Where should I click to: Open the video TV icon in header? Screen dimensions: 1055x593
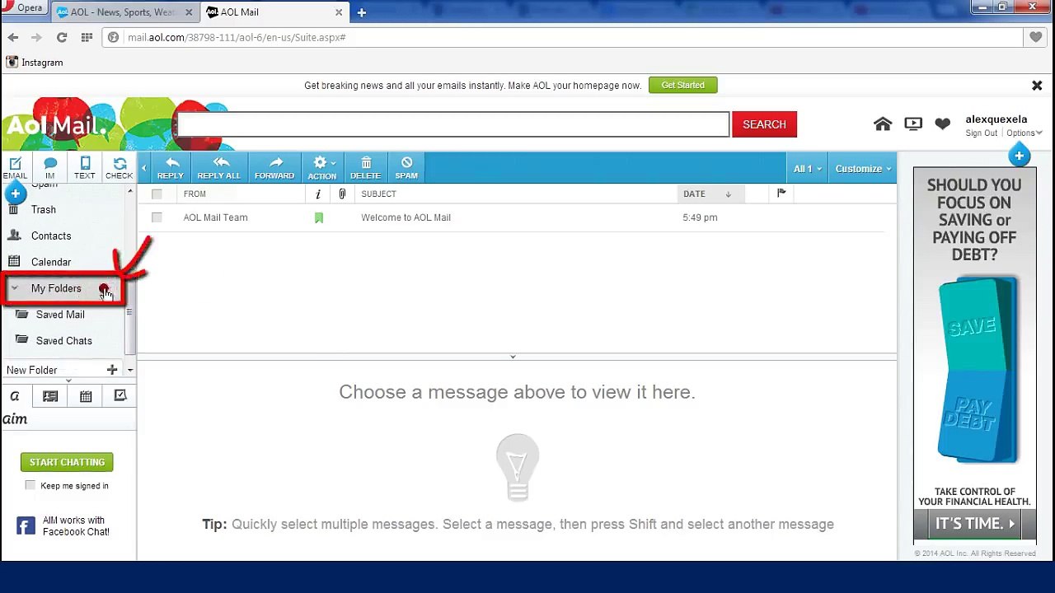[x=913, y=124]
